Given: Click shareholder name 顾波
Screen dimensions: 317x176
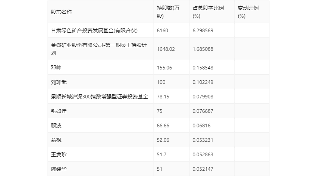Looking at the screenshot, I should coord(56,126).
